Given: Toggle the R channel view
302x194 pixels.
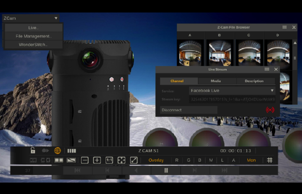Looking at the screenshot, I should [177, 160].
